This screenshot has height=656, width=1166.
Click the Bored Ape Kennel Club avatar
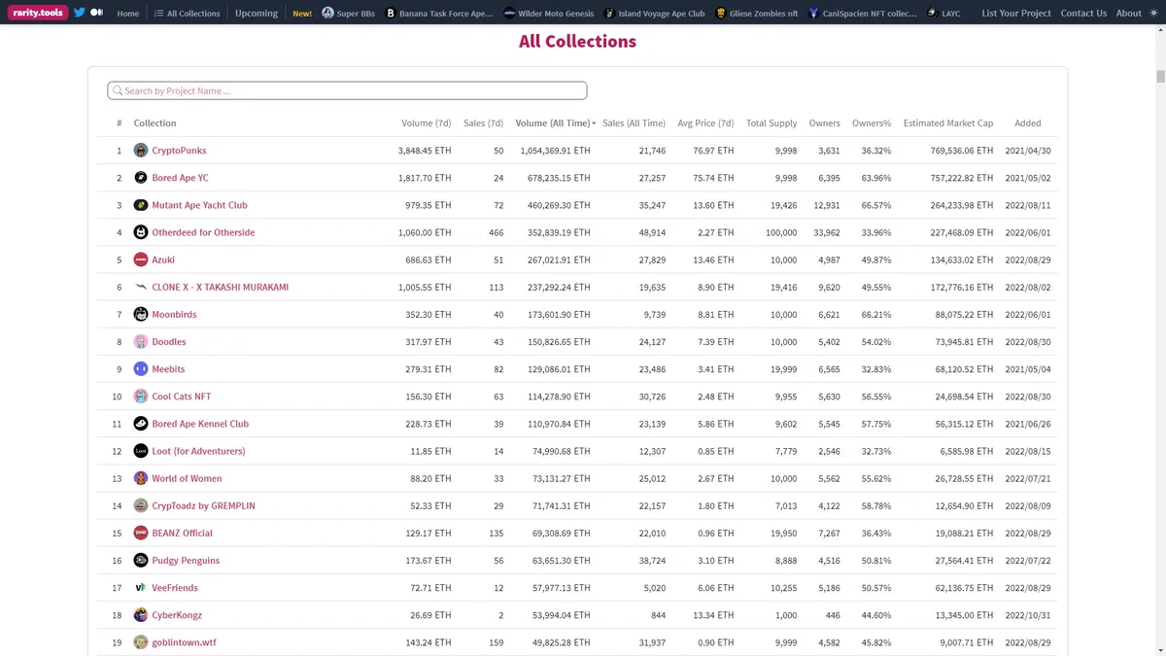(x=141, y=424)
